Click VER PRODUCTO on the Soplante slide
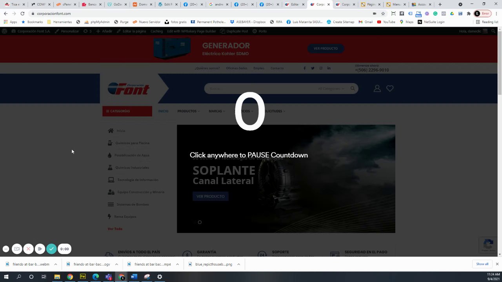 click(211, 196)
